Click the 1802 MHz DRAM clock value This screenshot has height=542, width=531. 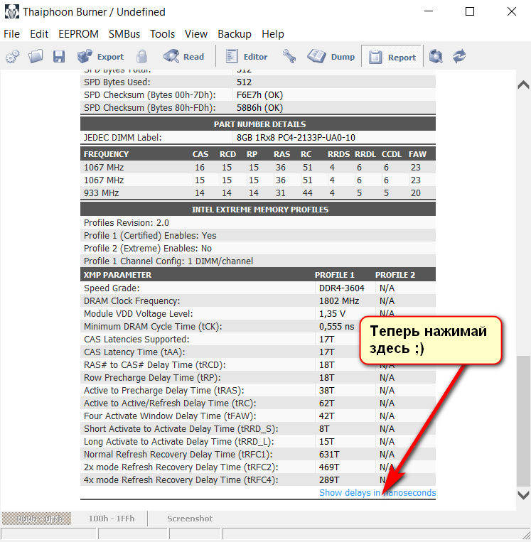tap(339, 300)
